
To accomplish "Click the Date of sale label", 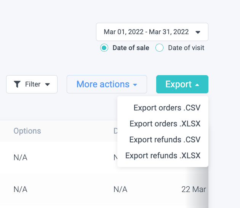I will pos(131,48).
